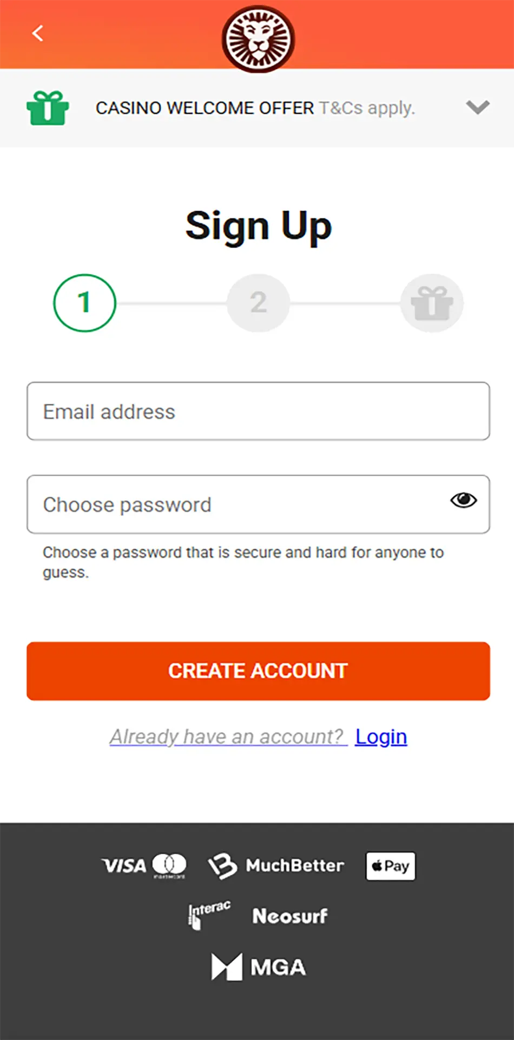Click the green gift icon

(x=48, y=108)
